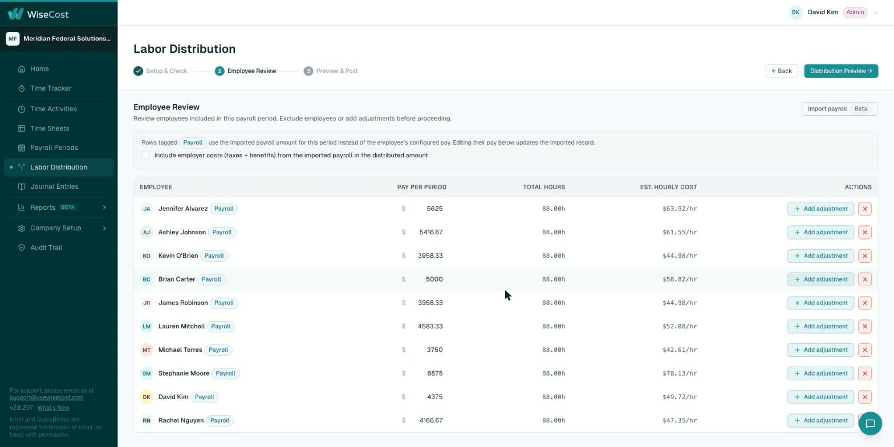The image size is (894, 447).
Task: Add adjustment for Stephanie Moore
Action: coord(820,373)
